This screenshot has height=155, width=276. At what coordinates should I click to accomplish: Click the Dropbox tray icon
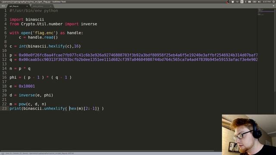point(233,2)
